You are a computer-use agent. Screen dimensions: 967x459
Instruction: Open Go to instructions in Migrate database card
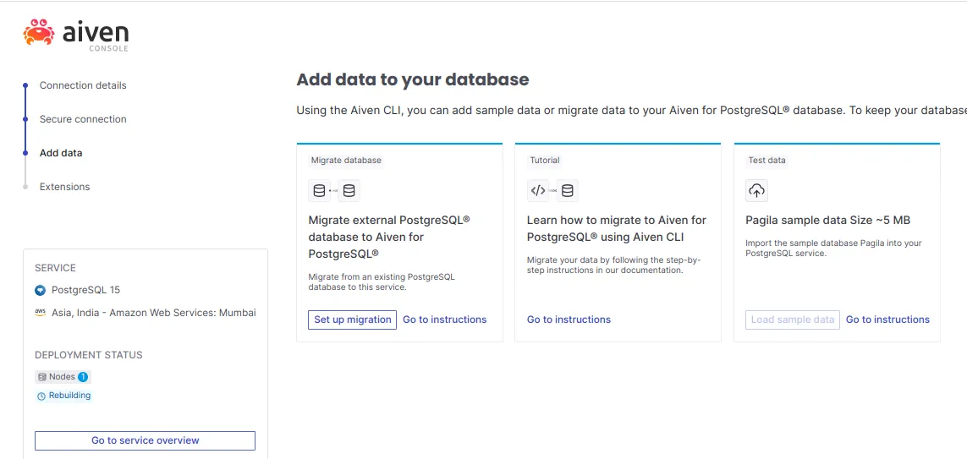pyautogui.click(x=445, y=320)
